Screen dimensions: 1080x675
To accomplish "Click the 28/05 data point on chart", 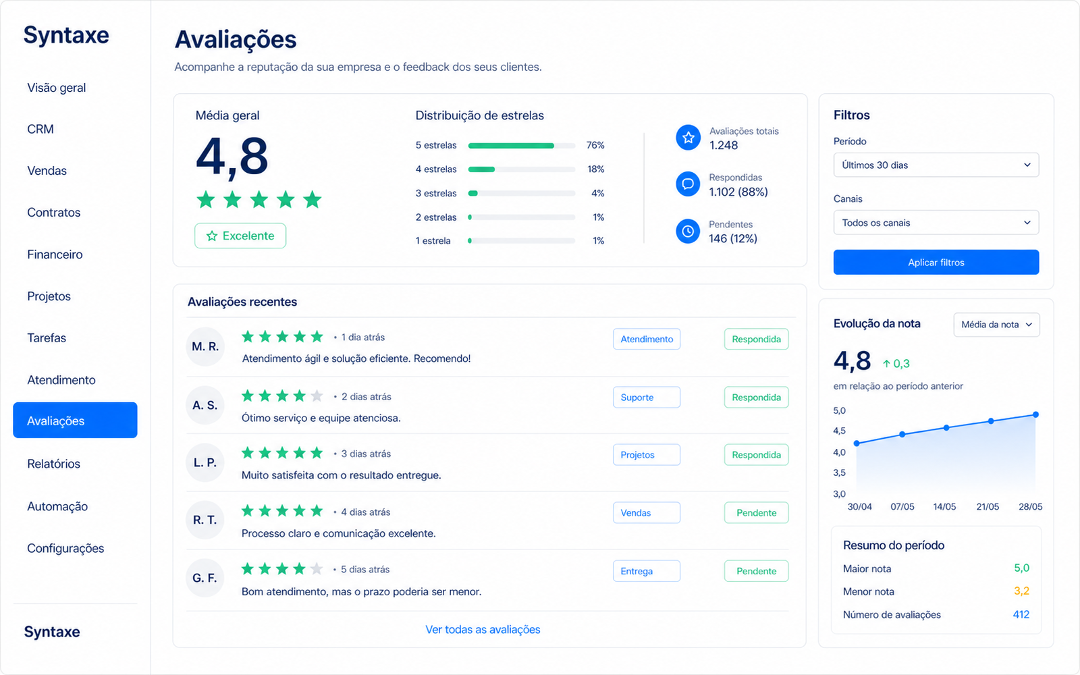I will pos(1035,414).
